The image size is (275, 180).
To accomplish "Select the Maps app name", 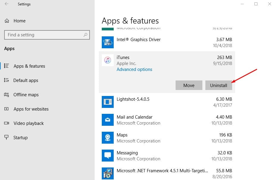I will (122, 135).
